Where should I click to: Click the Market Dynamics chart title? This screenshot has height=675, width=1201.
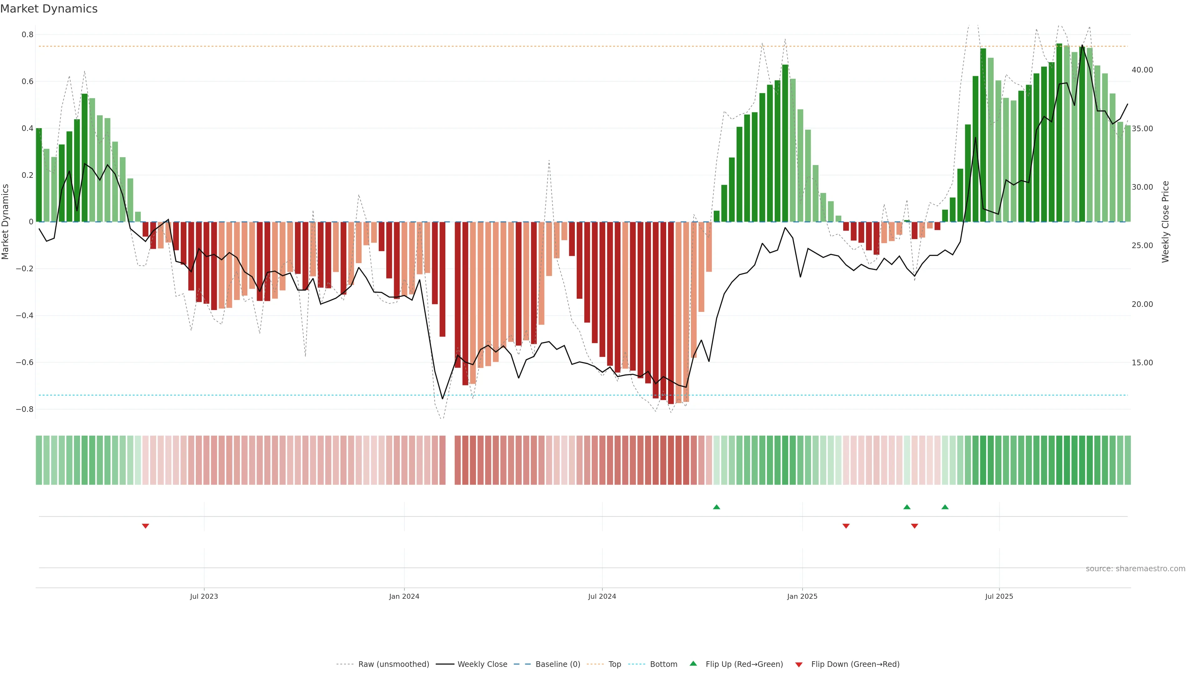49,9
